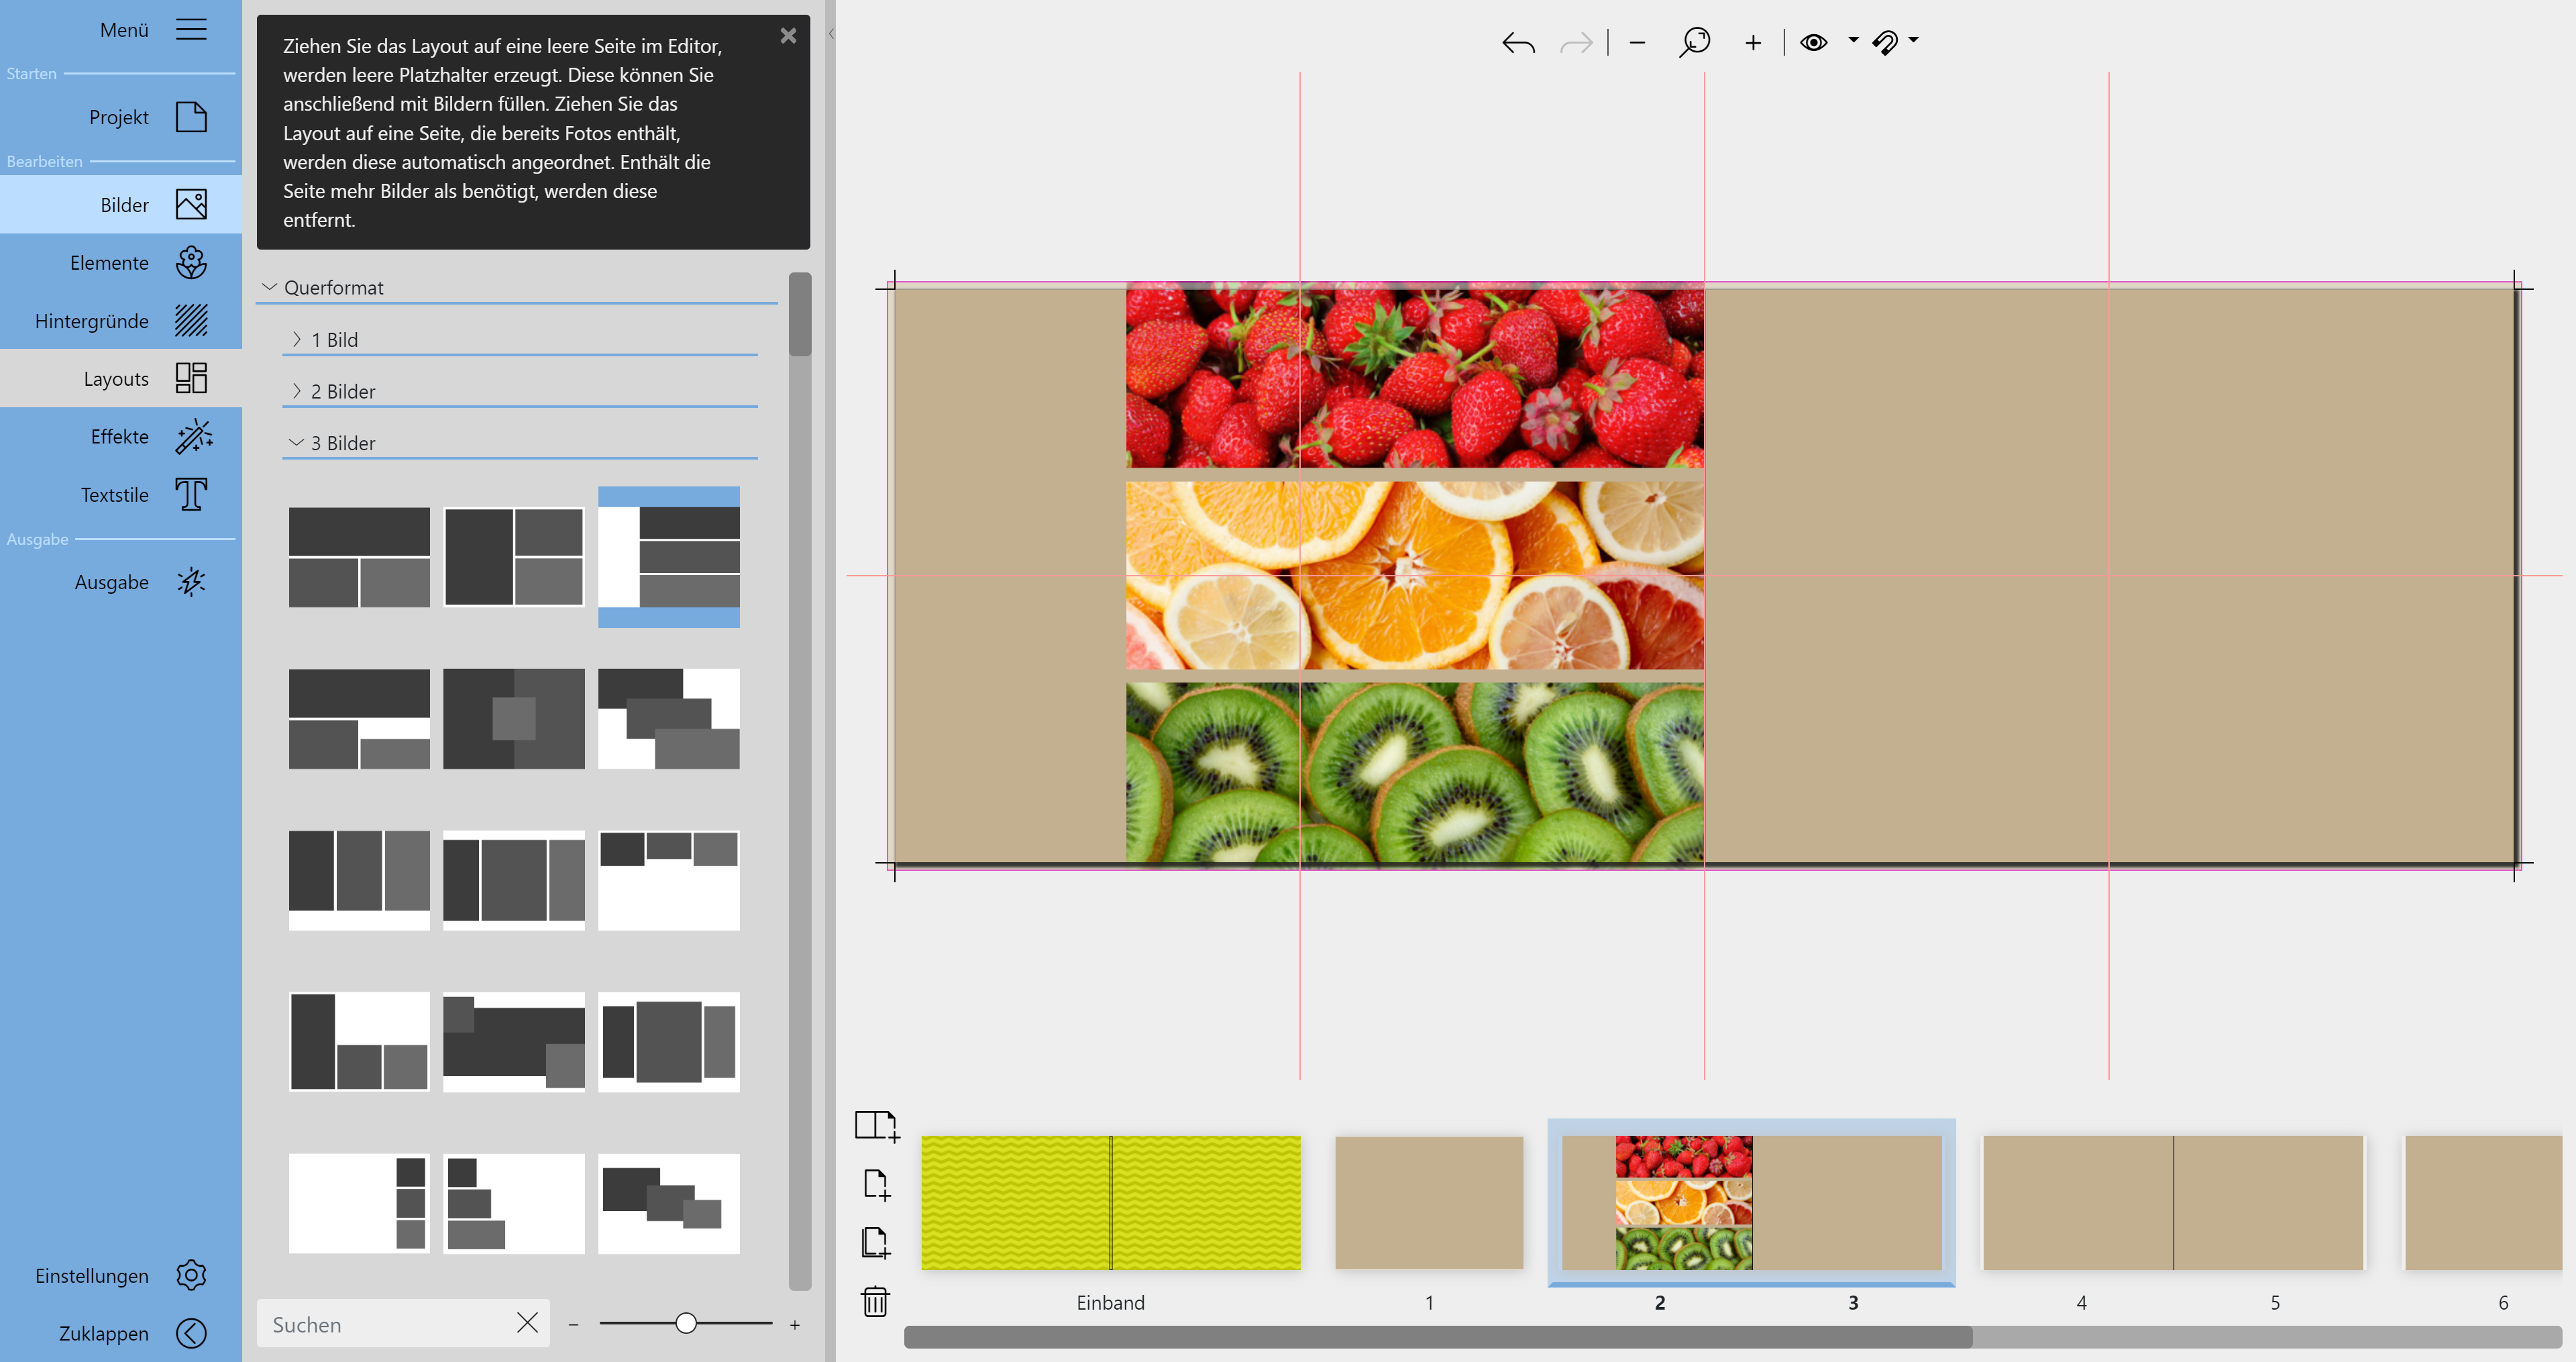This screenshot has height=1362, width=2576.
Task: Click the thumbnail size slider handle
Action: [x=686, y=1324]
